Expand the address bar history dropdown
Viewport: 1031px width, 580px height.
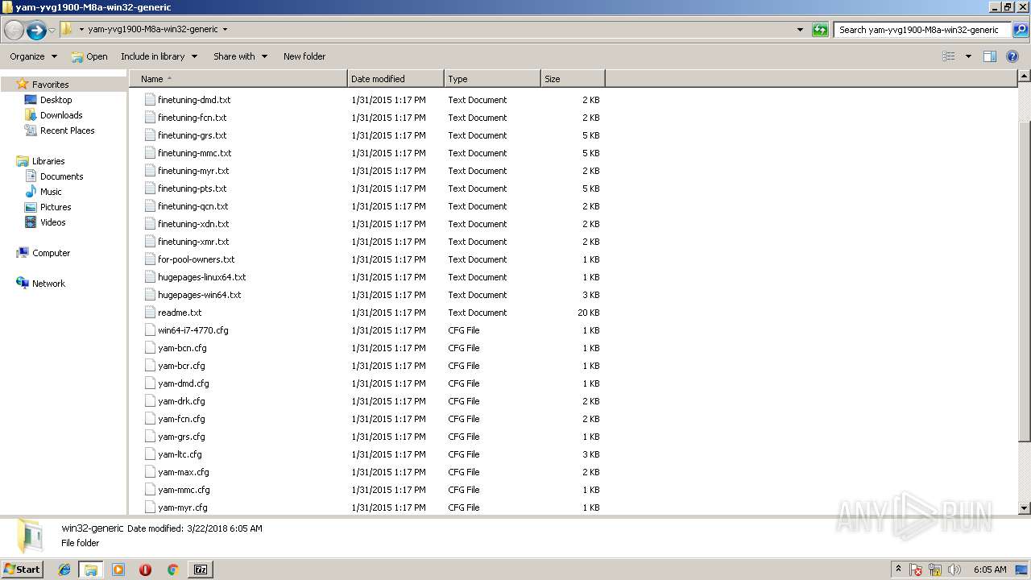click(x=800, y=30)
